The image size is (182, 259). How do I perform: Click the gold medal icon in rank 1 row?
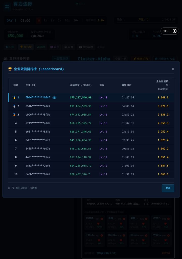click(x=14, y=97)
